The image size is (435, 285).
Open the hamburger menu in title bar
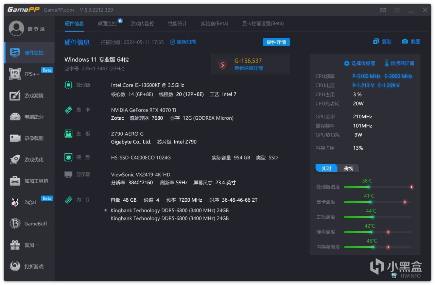click(x=397, y=10)
